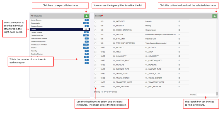This screenshot has height=114, width=223.
Task: Click the CL_UNIT_MEASURE code cell
Action: [121, 87]
